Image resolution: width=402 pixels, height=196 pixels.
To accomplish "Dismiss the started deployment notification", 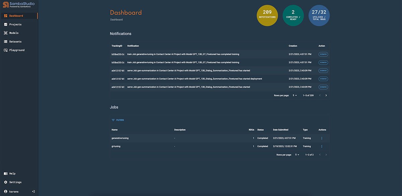I will point(323,79).
